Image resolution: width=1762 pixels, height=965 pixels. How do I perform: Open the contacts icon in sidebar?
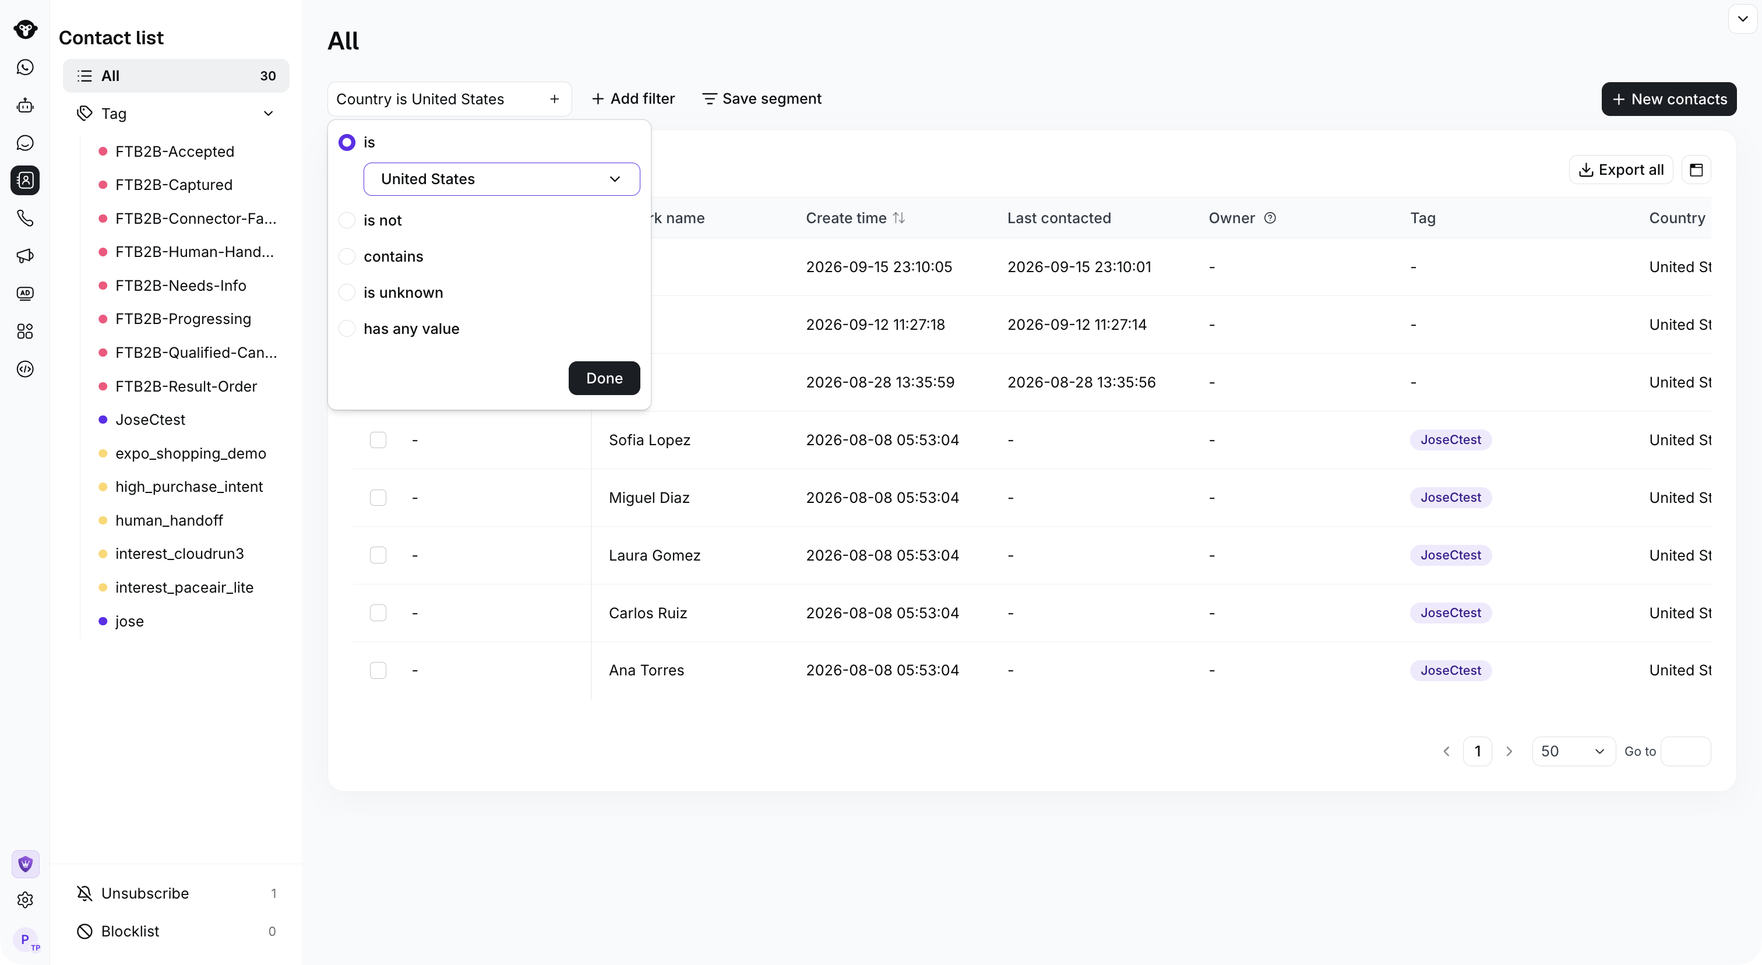[x=25, y=180]
